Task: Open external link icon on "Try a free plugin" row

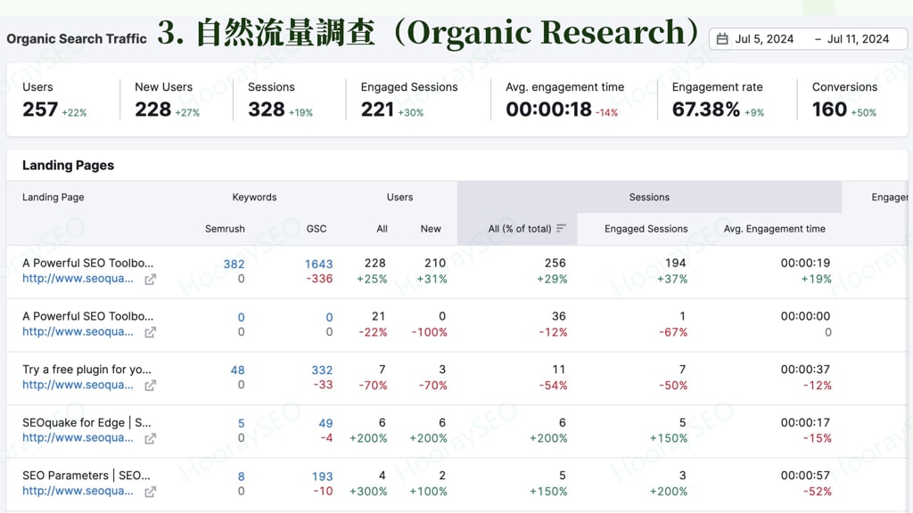Action: [149, 386]
